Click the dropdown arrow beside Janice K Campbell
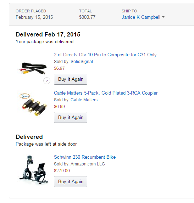 tap(163, 17)
